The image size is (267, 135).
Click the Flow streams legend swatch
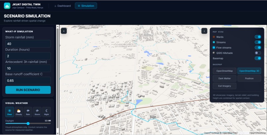(214, 47)
